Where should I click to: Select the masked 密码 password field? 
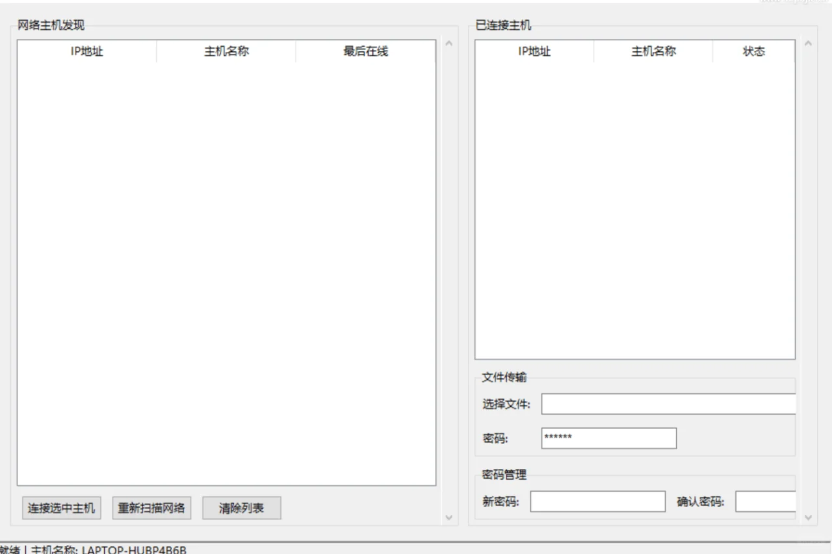608,438
